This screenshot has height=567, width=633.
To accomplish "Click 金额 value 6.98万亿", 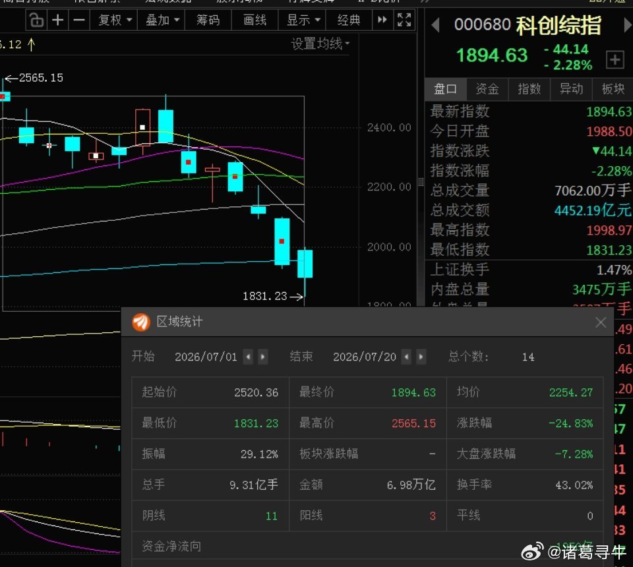I will click(411, 485).
